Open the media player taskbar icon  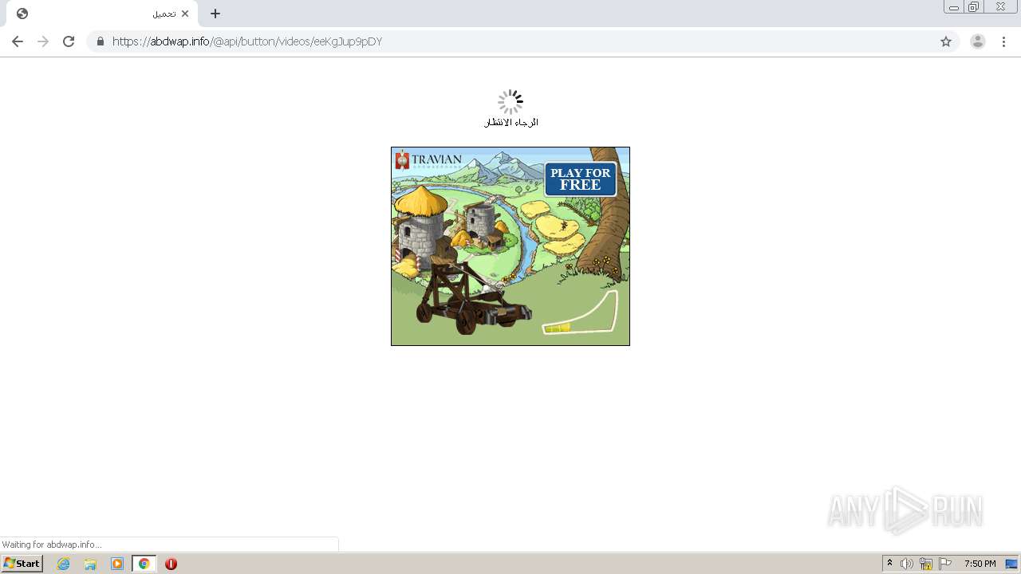[x=117, y=564]
